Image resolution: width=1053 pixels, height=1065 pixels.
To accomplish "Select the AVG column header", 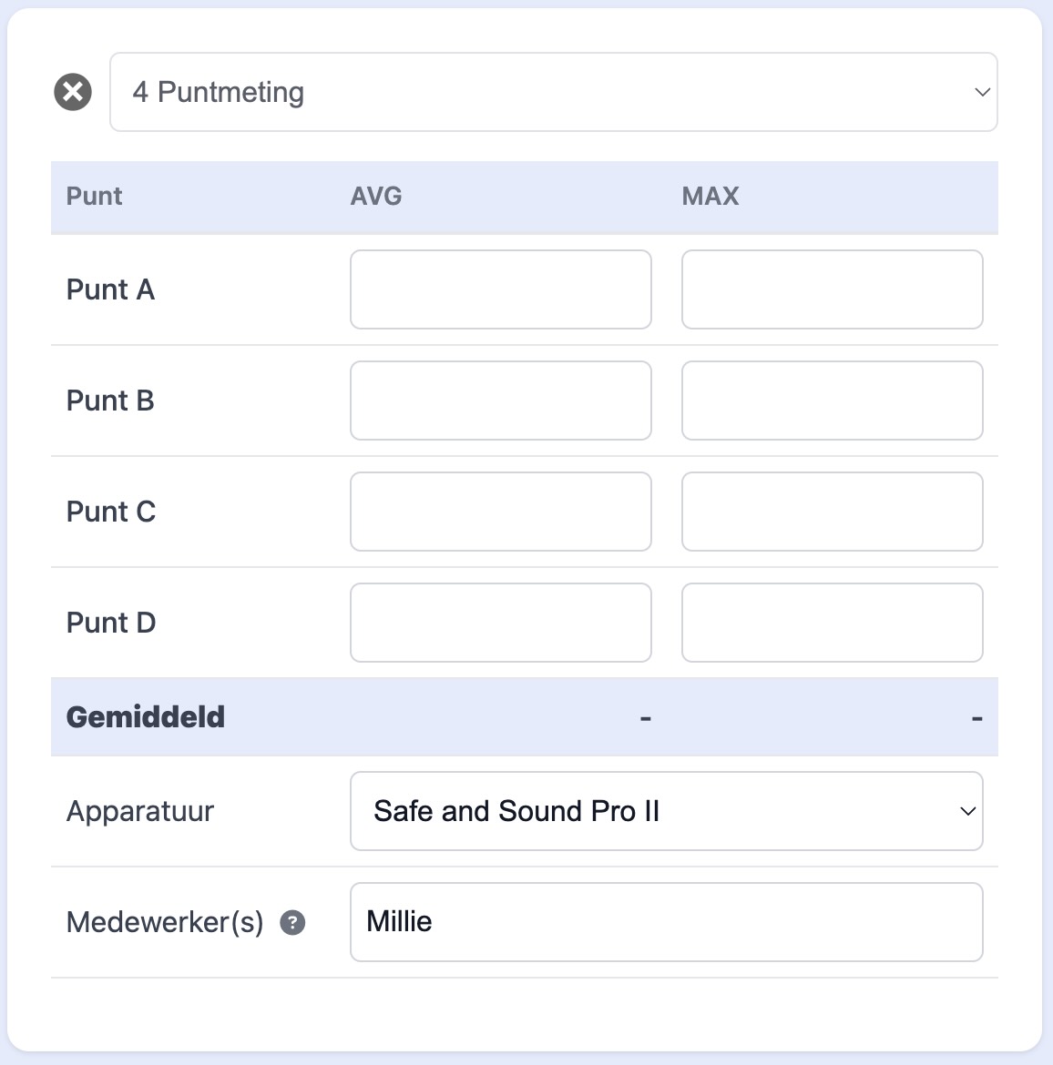I will pyautogui.click(x=376, y=197).
